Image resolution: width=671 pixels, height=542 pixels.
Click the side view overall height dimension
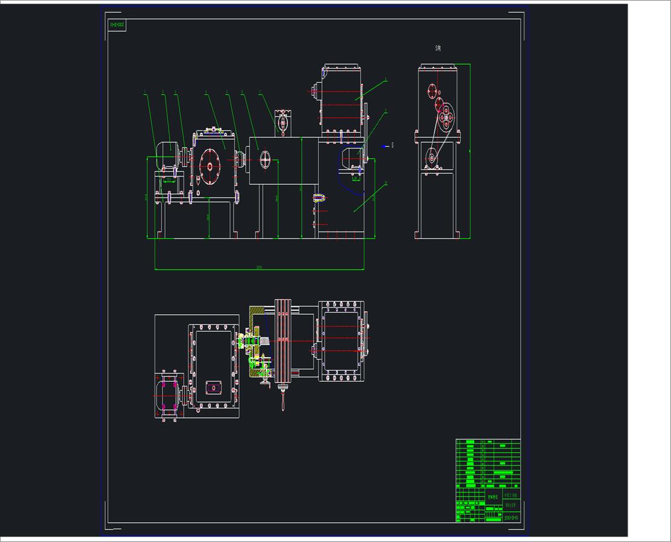click(470, 151)
